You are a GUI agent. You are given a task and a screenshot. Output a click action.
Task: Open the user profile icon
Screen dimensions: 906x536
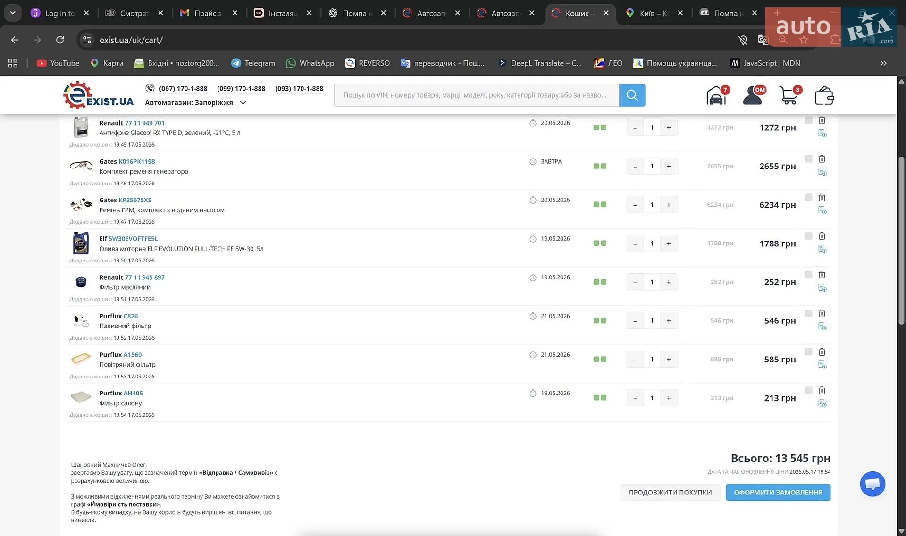(x=754, y=95)
